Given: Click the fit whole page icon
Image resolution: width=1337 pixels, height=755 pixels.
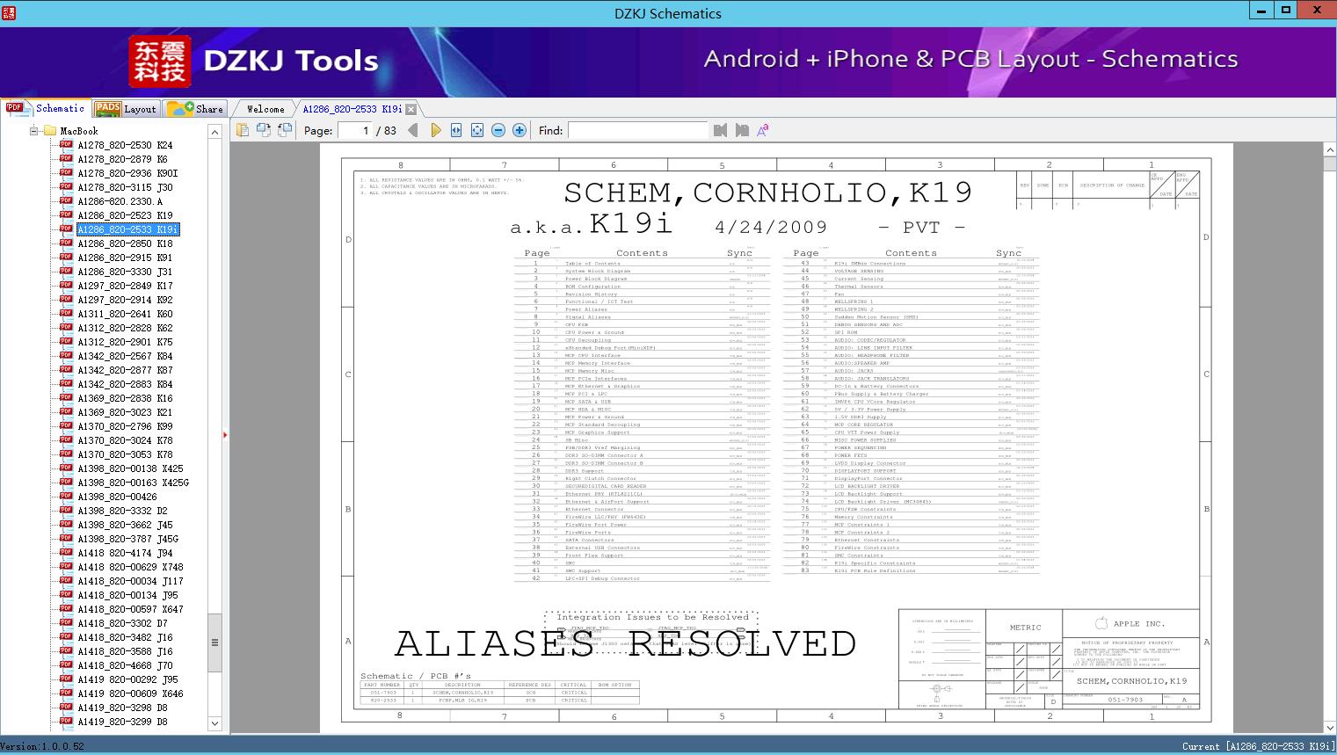Looking at the screenshot, I should (477, 130).
